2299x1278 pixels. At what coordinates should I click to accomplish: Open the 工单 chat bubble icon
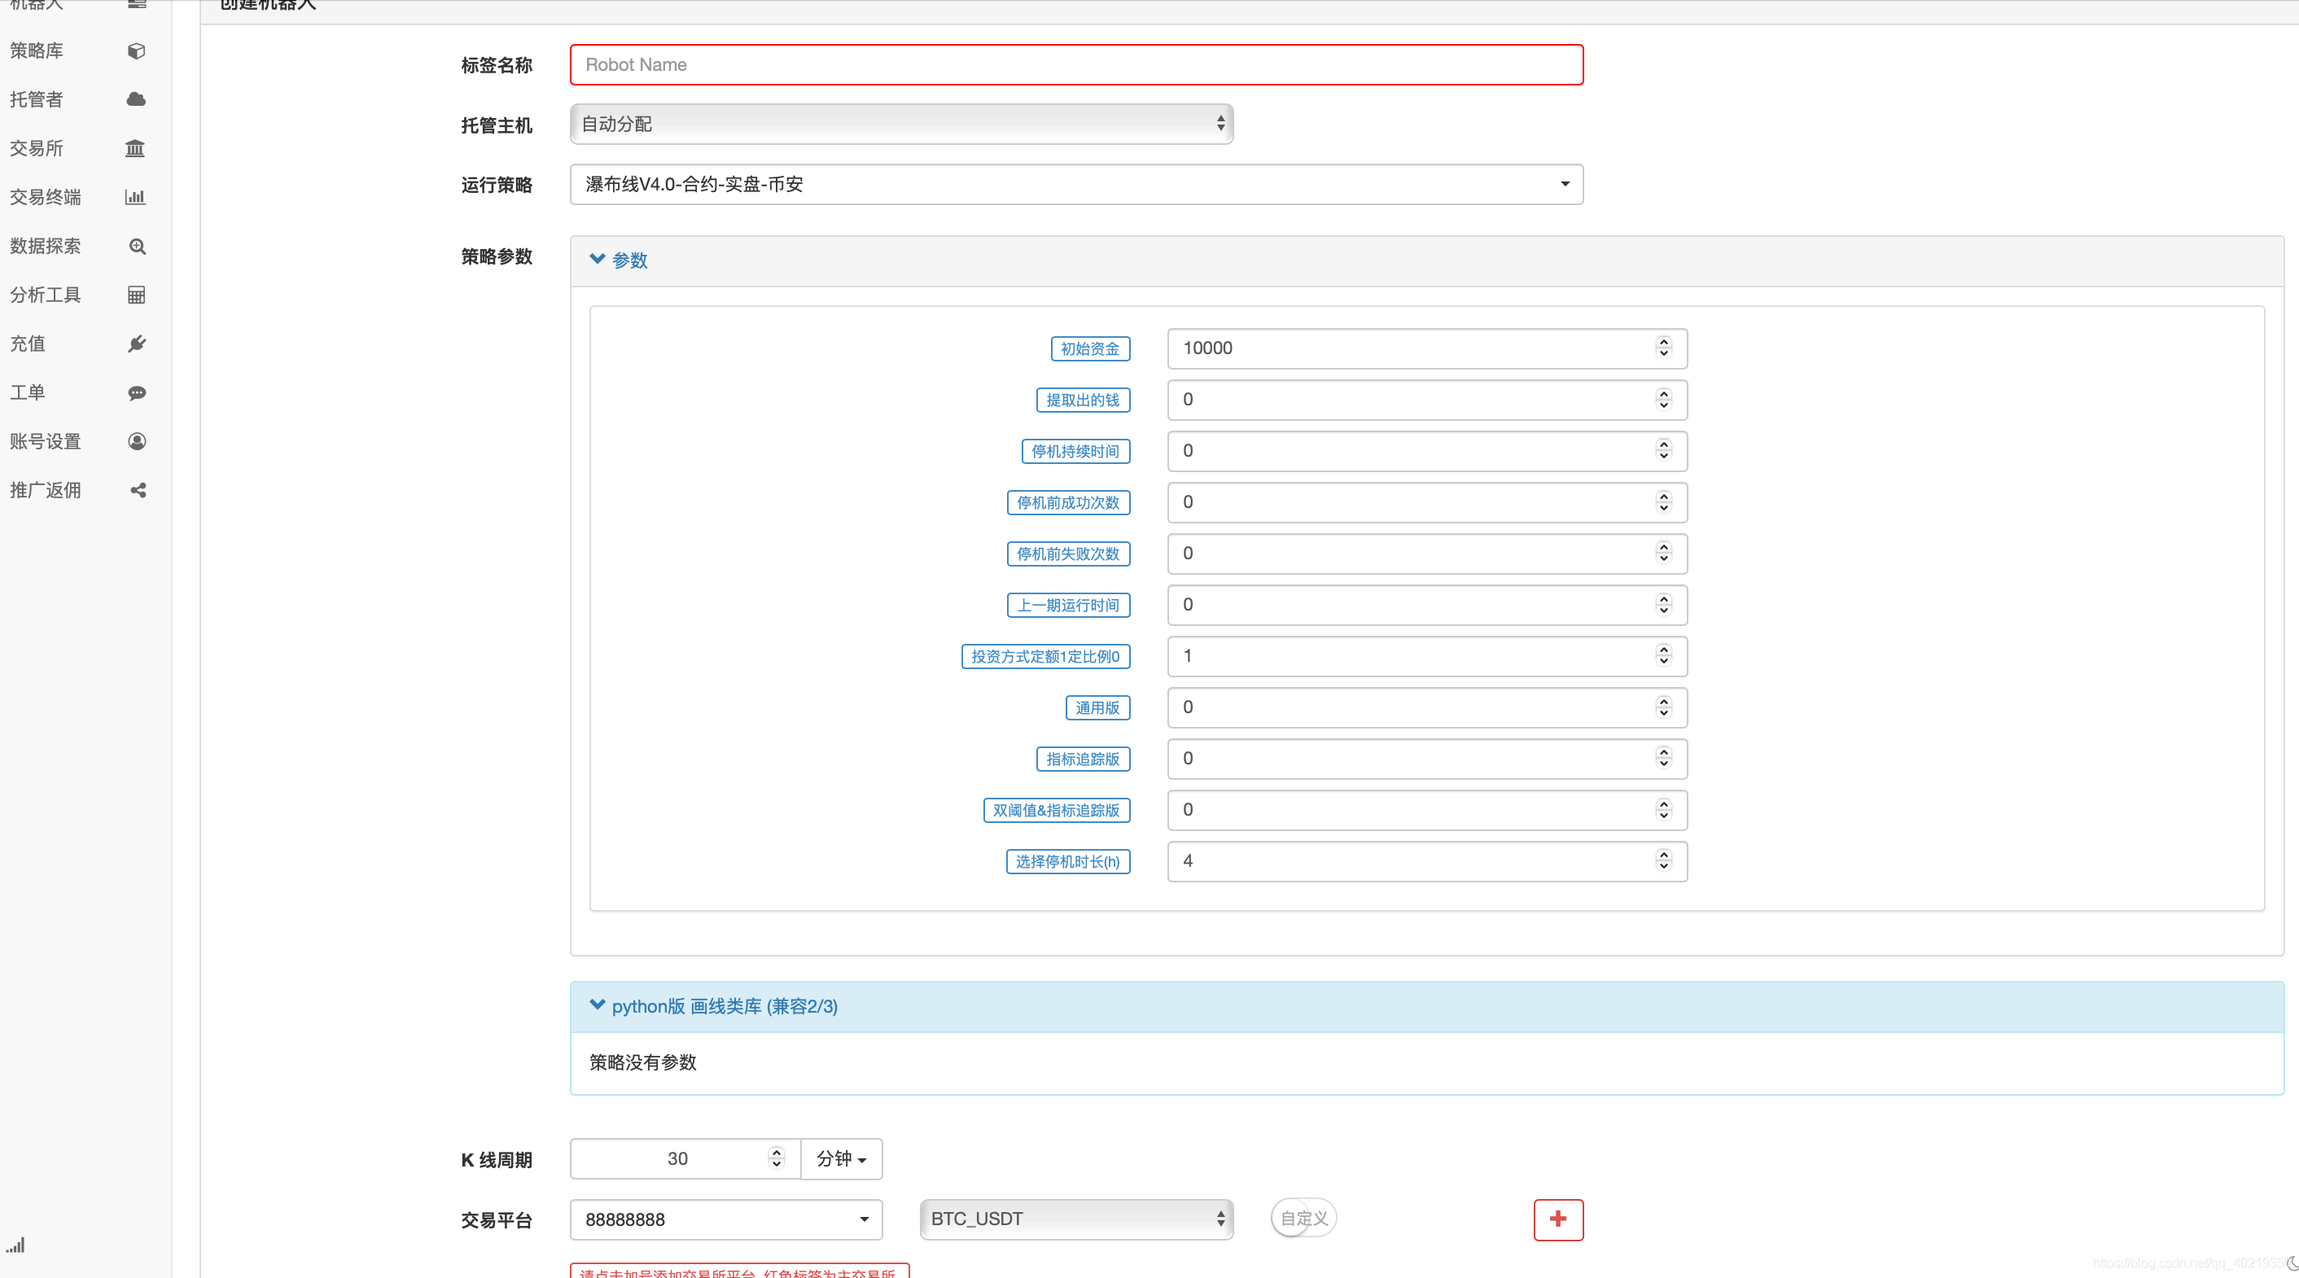137,392
